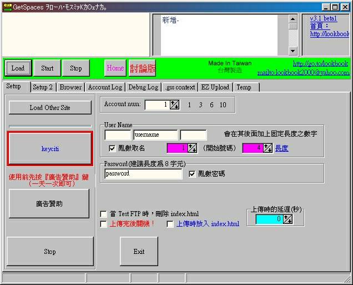Open the http://lookbook homepage link
Viewport: 353px width, 285px height.
330,34
